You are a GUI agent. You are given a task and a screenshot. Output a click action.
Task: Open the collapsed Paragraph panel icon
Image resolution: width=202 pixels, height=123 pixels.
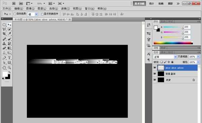(x=149, y=60)
